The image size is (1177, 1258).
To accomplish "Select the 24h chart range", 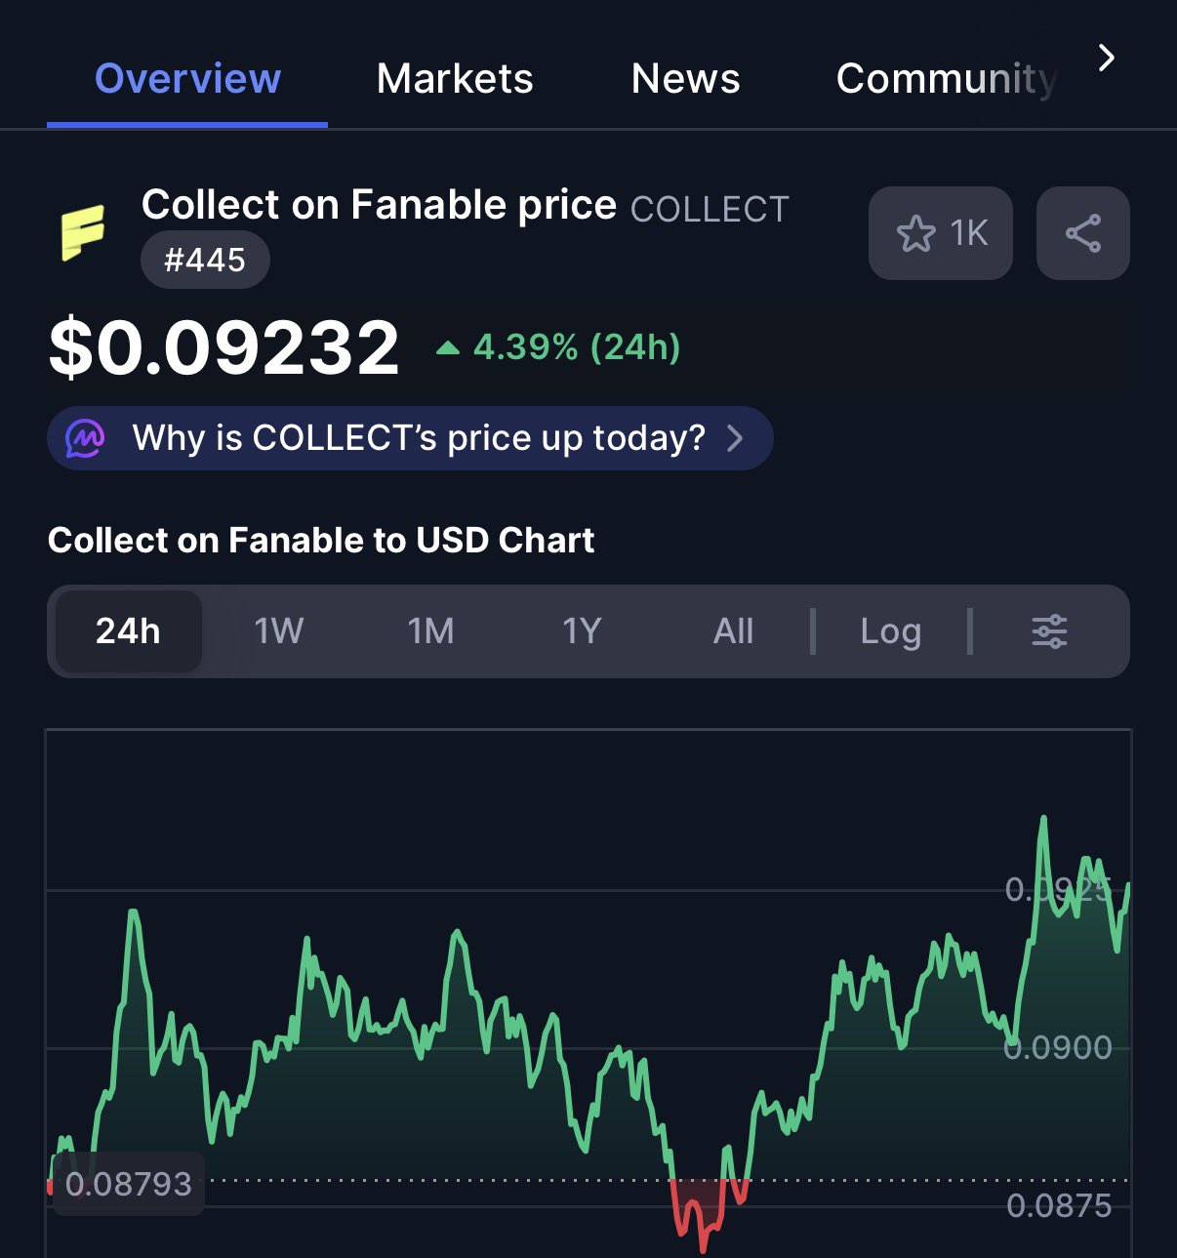I will [128, 631].
